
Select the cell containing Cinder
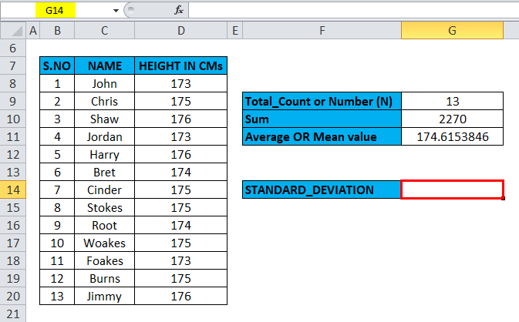(x=105, y=190)
